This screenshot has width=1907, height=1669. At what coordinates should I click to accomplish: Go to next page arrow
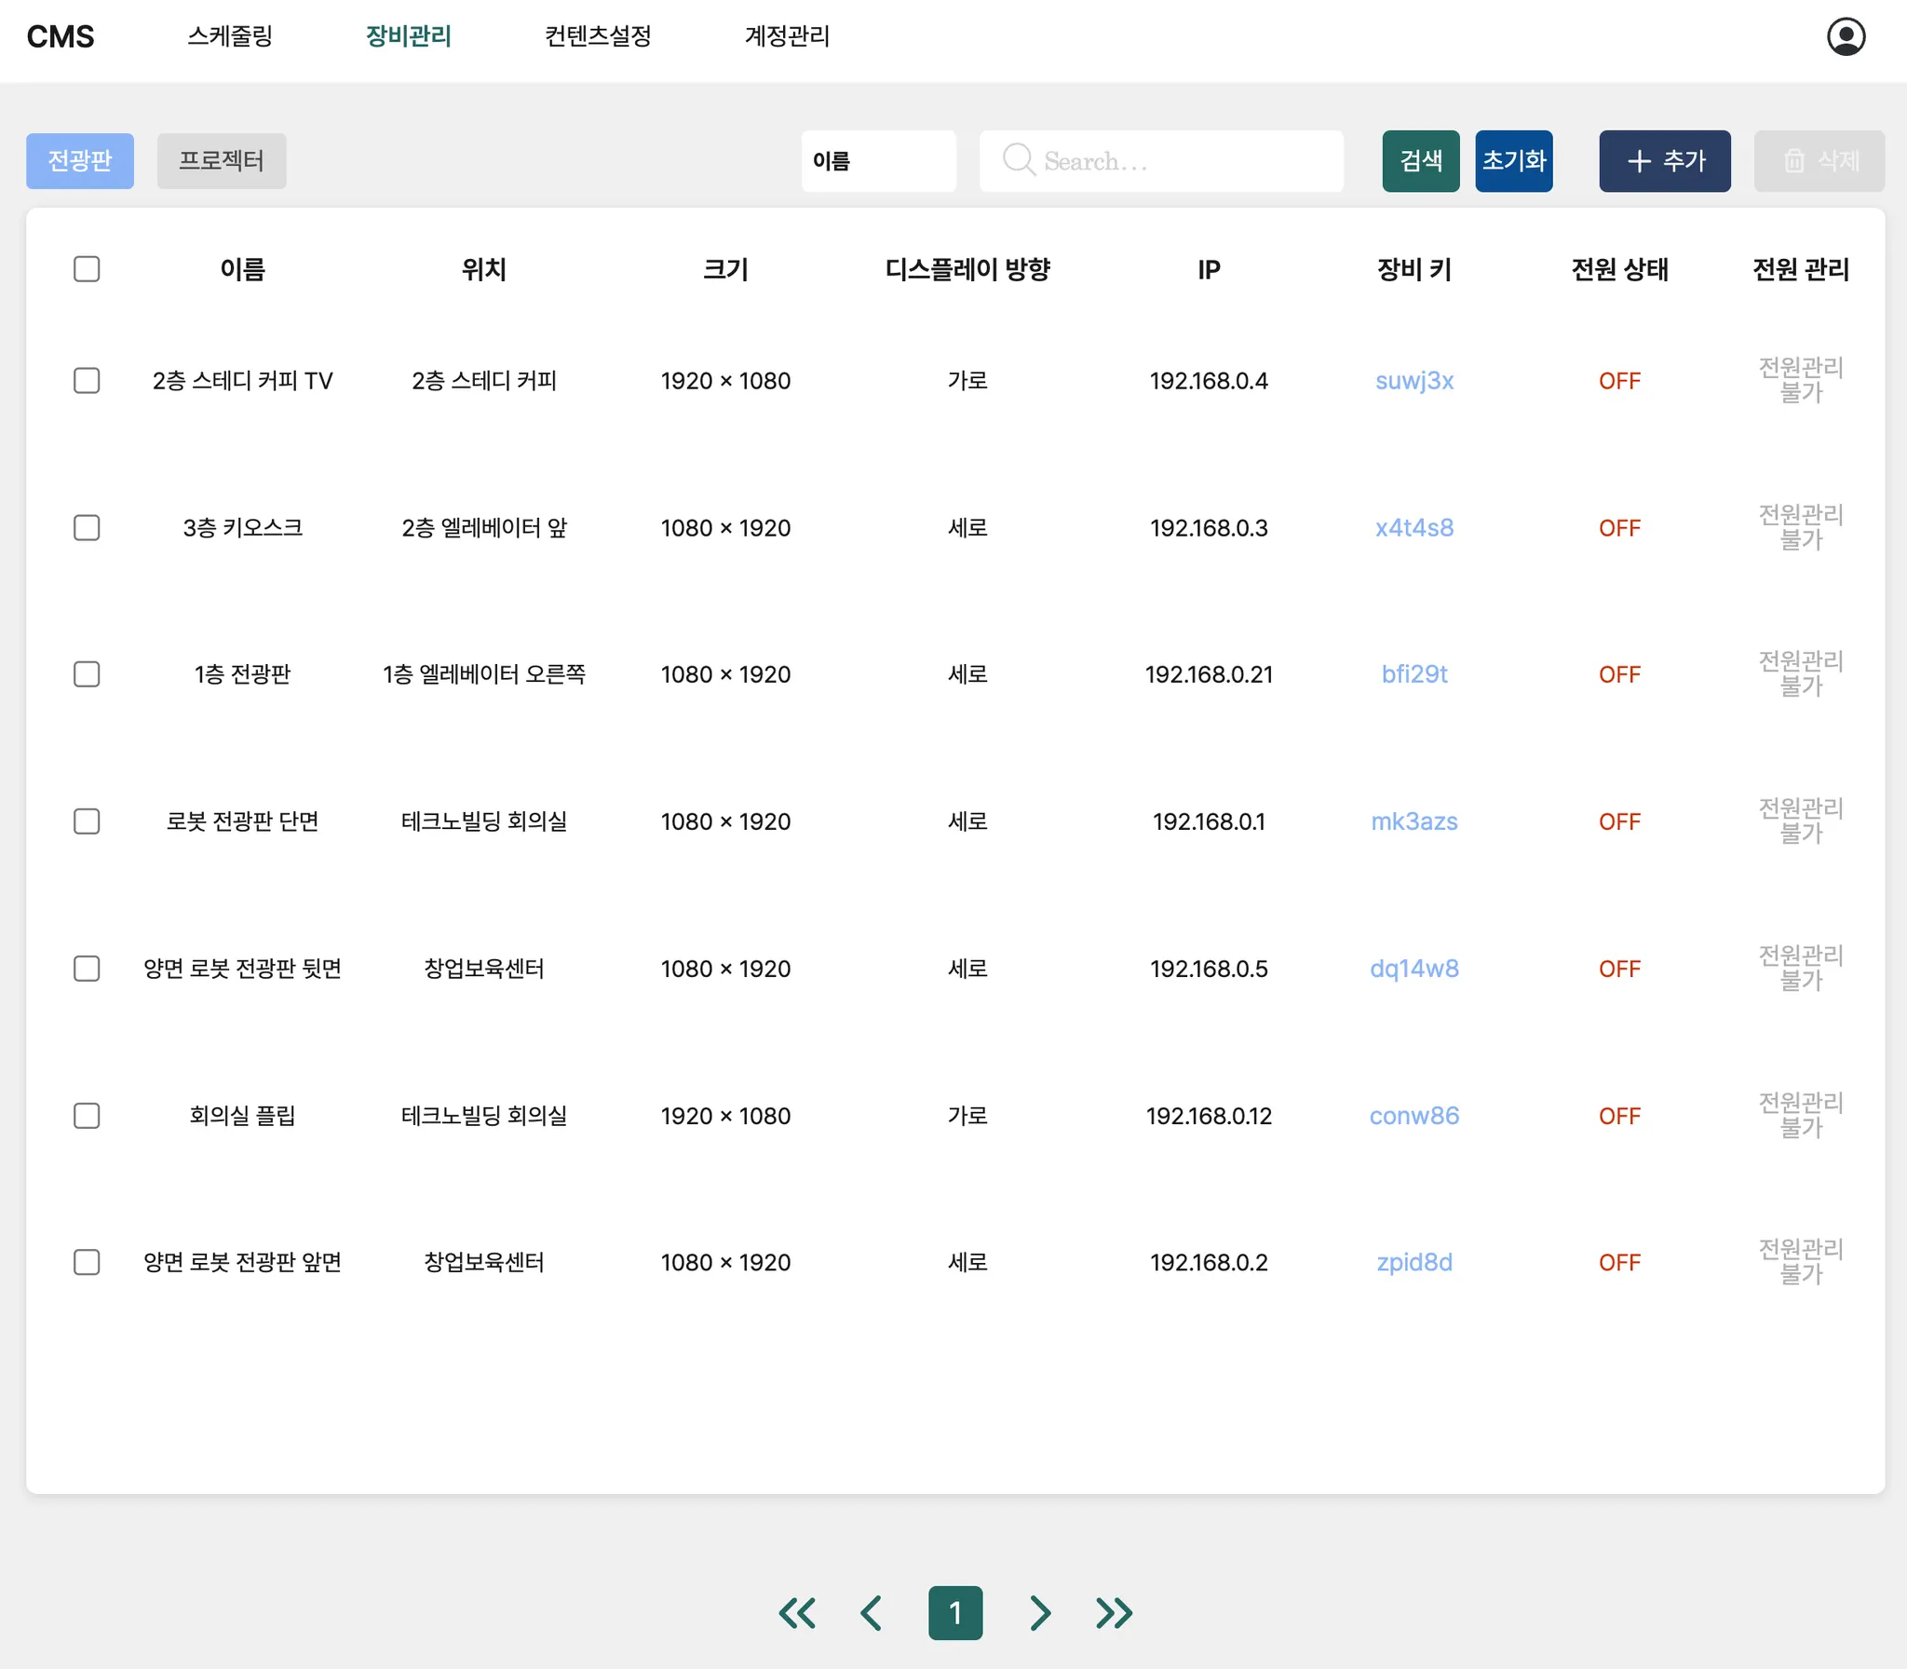click(x=1039, y=1612)
